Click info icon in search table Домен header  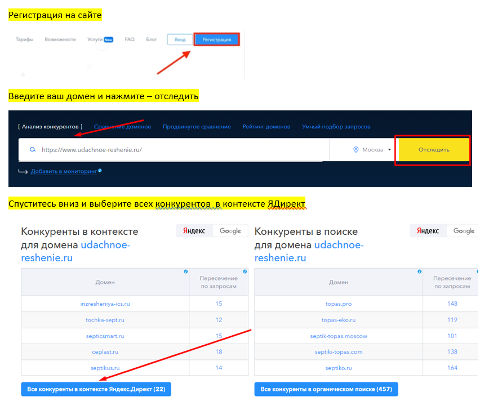[420, 271]
